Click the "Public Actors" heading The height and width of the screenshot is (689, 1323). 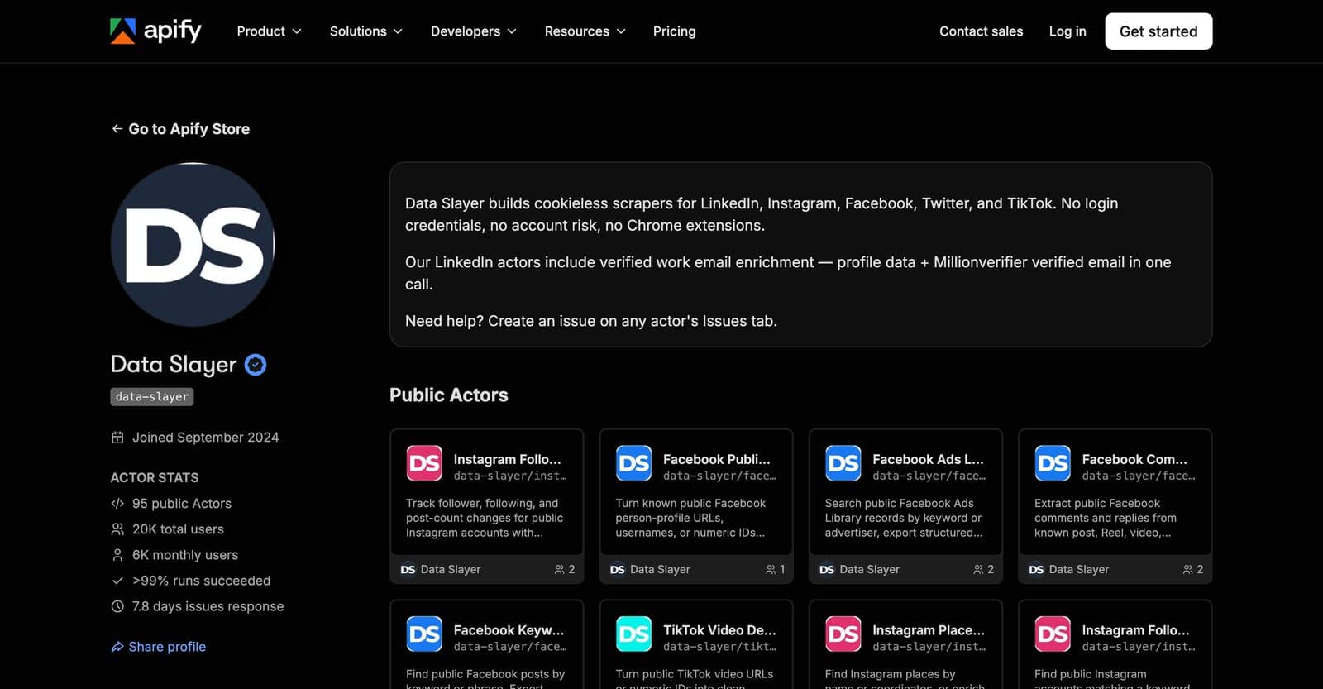449,395
